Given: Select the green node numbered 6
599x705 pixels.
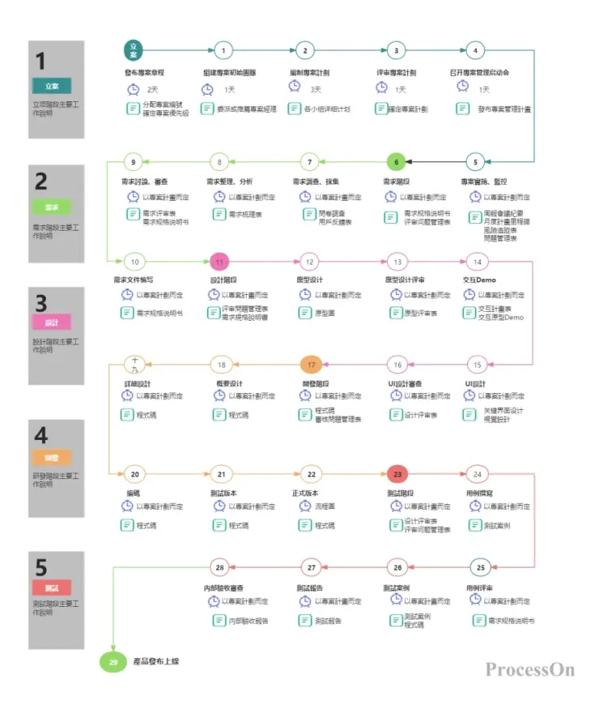Looking at the screenshot, I should coord(396,161).
